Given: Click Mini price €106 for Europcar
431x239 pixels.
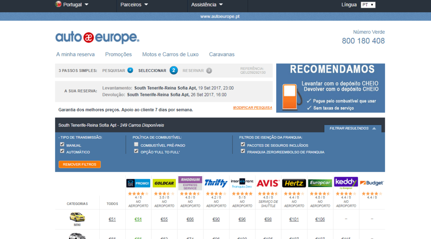Looking at the screenshot, I should tap(320, 219).
